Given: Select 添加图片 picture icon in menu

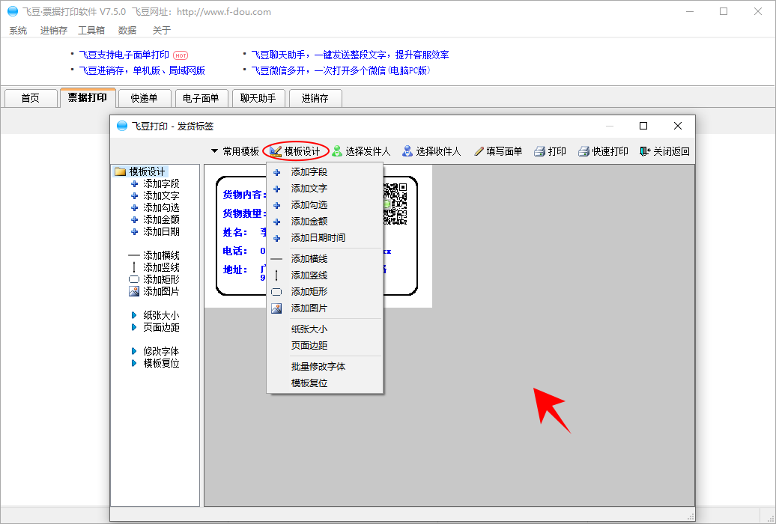Looking at the screenshot, I should 276,308.
